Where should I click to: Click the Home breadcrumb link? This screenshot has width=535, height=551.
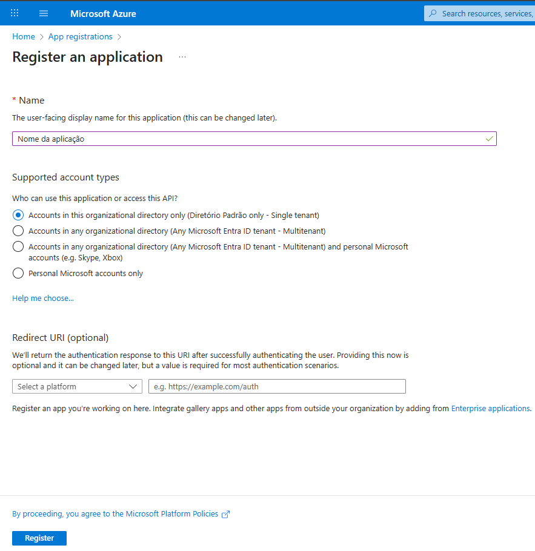click(24, 36)
